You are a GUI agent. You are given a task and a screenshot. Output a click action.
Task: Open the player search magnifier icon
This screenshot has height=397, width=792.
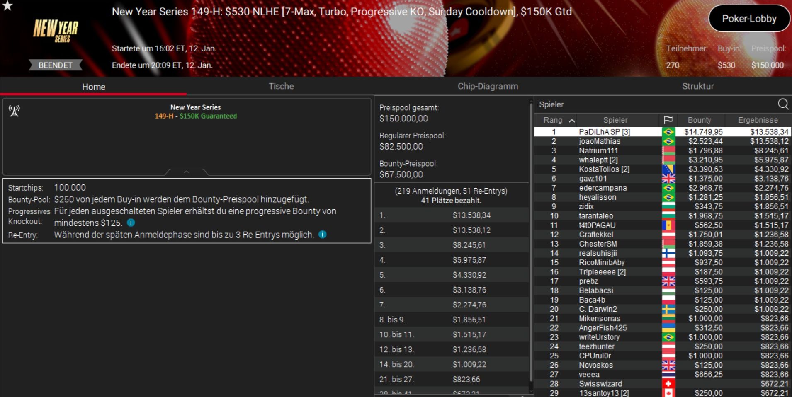(x=783, y=104)
